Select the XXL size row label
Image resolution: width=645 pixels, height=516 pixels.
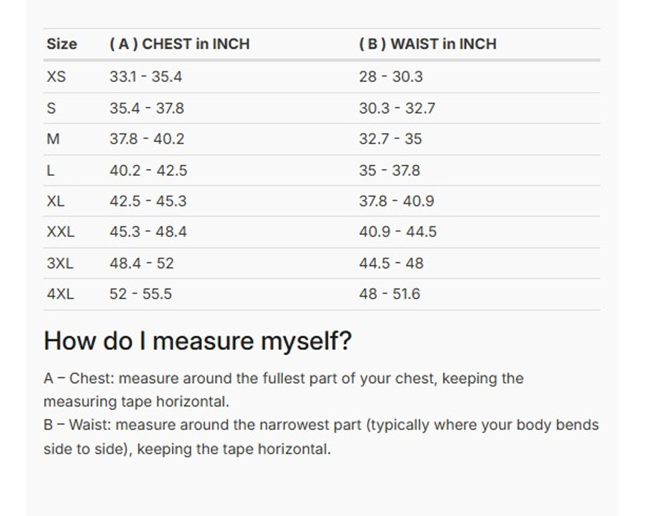pos(60,232)
